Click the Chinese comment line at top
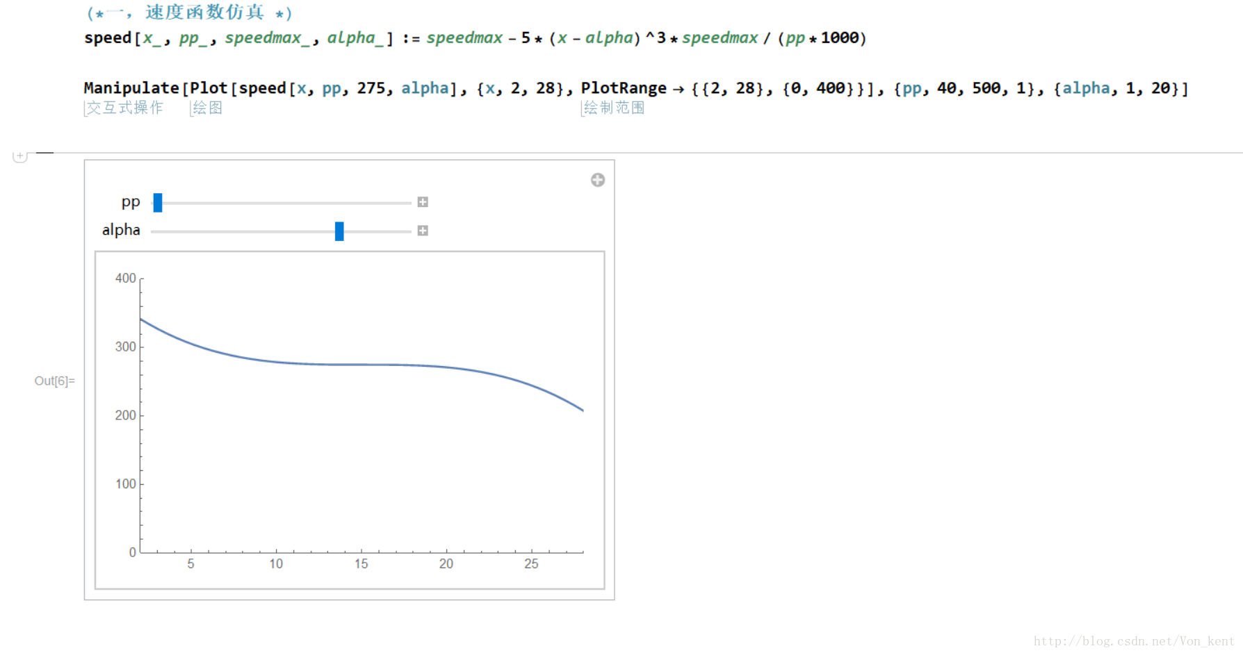The image size is (1243, 655). (190, 13)
